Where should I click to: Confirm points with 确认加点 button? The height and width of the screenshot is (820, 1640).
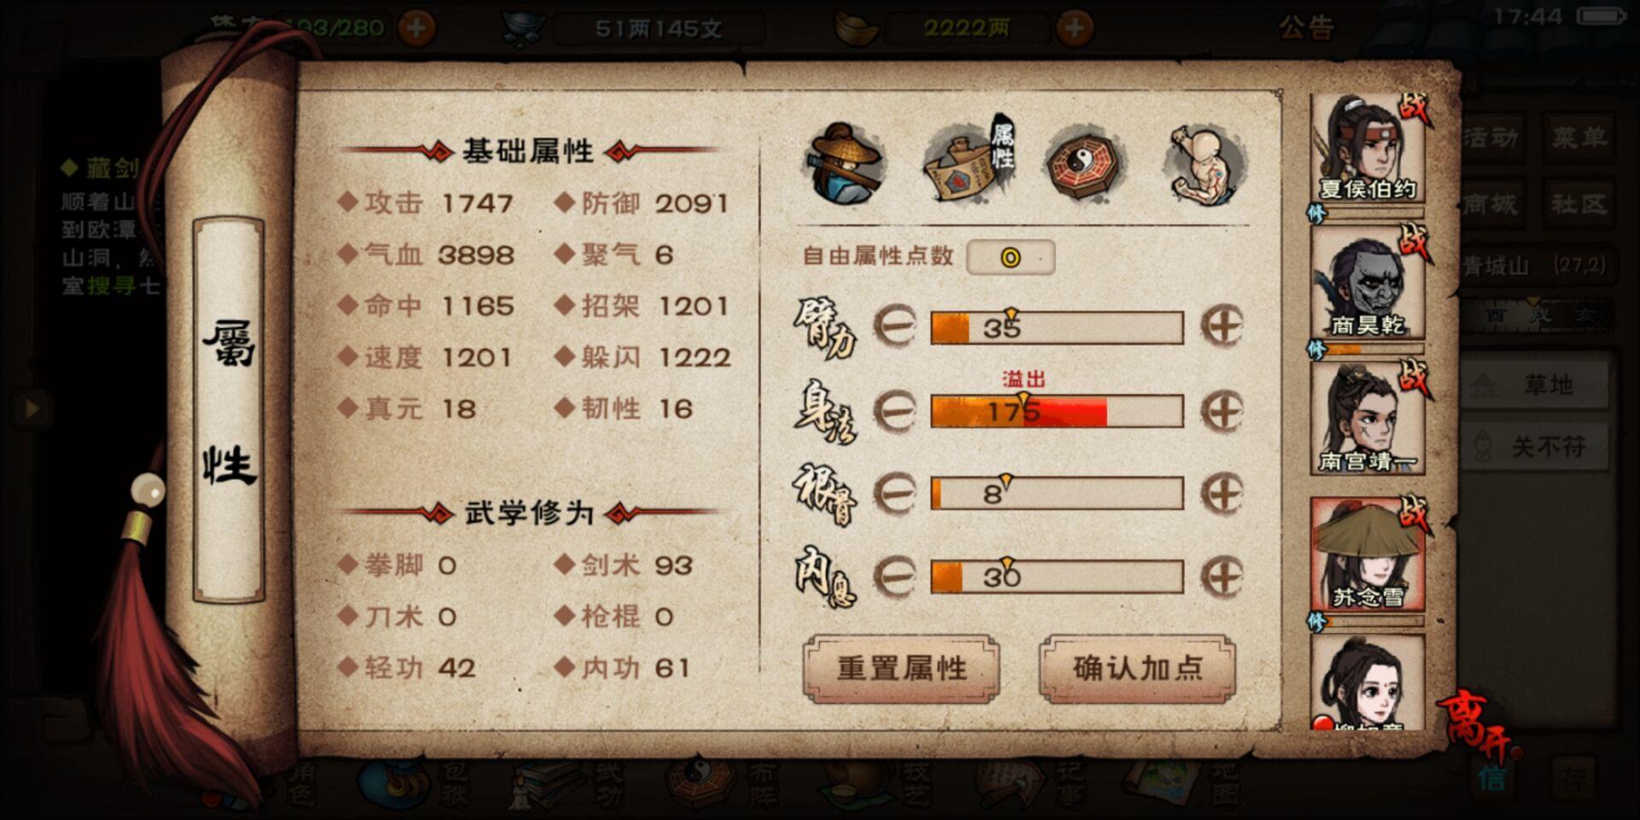[x=1137, y=668]
